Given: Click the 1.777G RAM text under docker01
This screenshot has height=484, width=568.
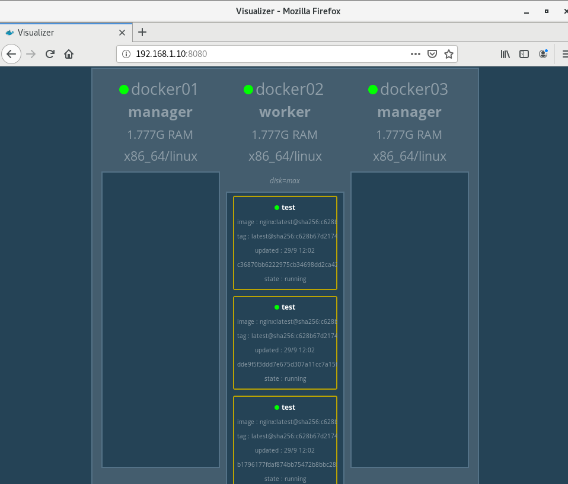Looking at the screenshot, I should pos(160,135).
